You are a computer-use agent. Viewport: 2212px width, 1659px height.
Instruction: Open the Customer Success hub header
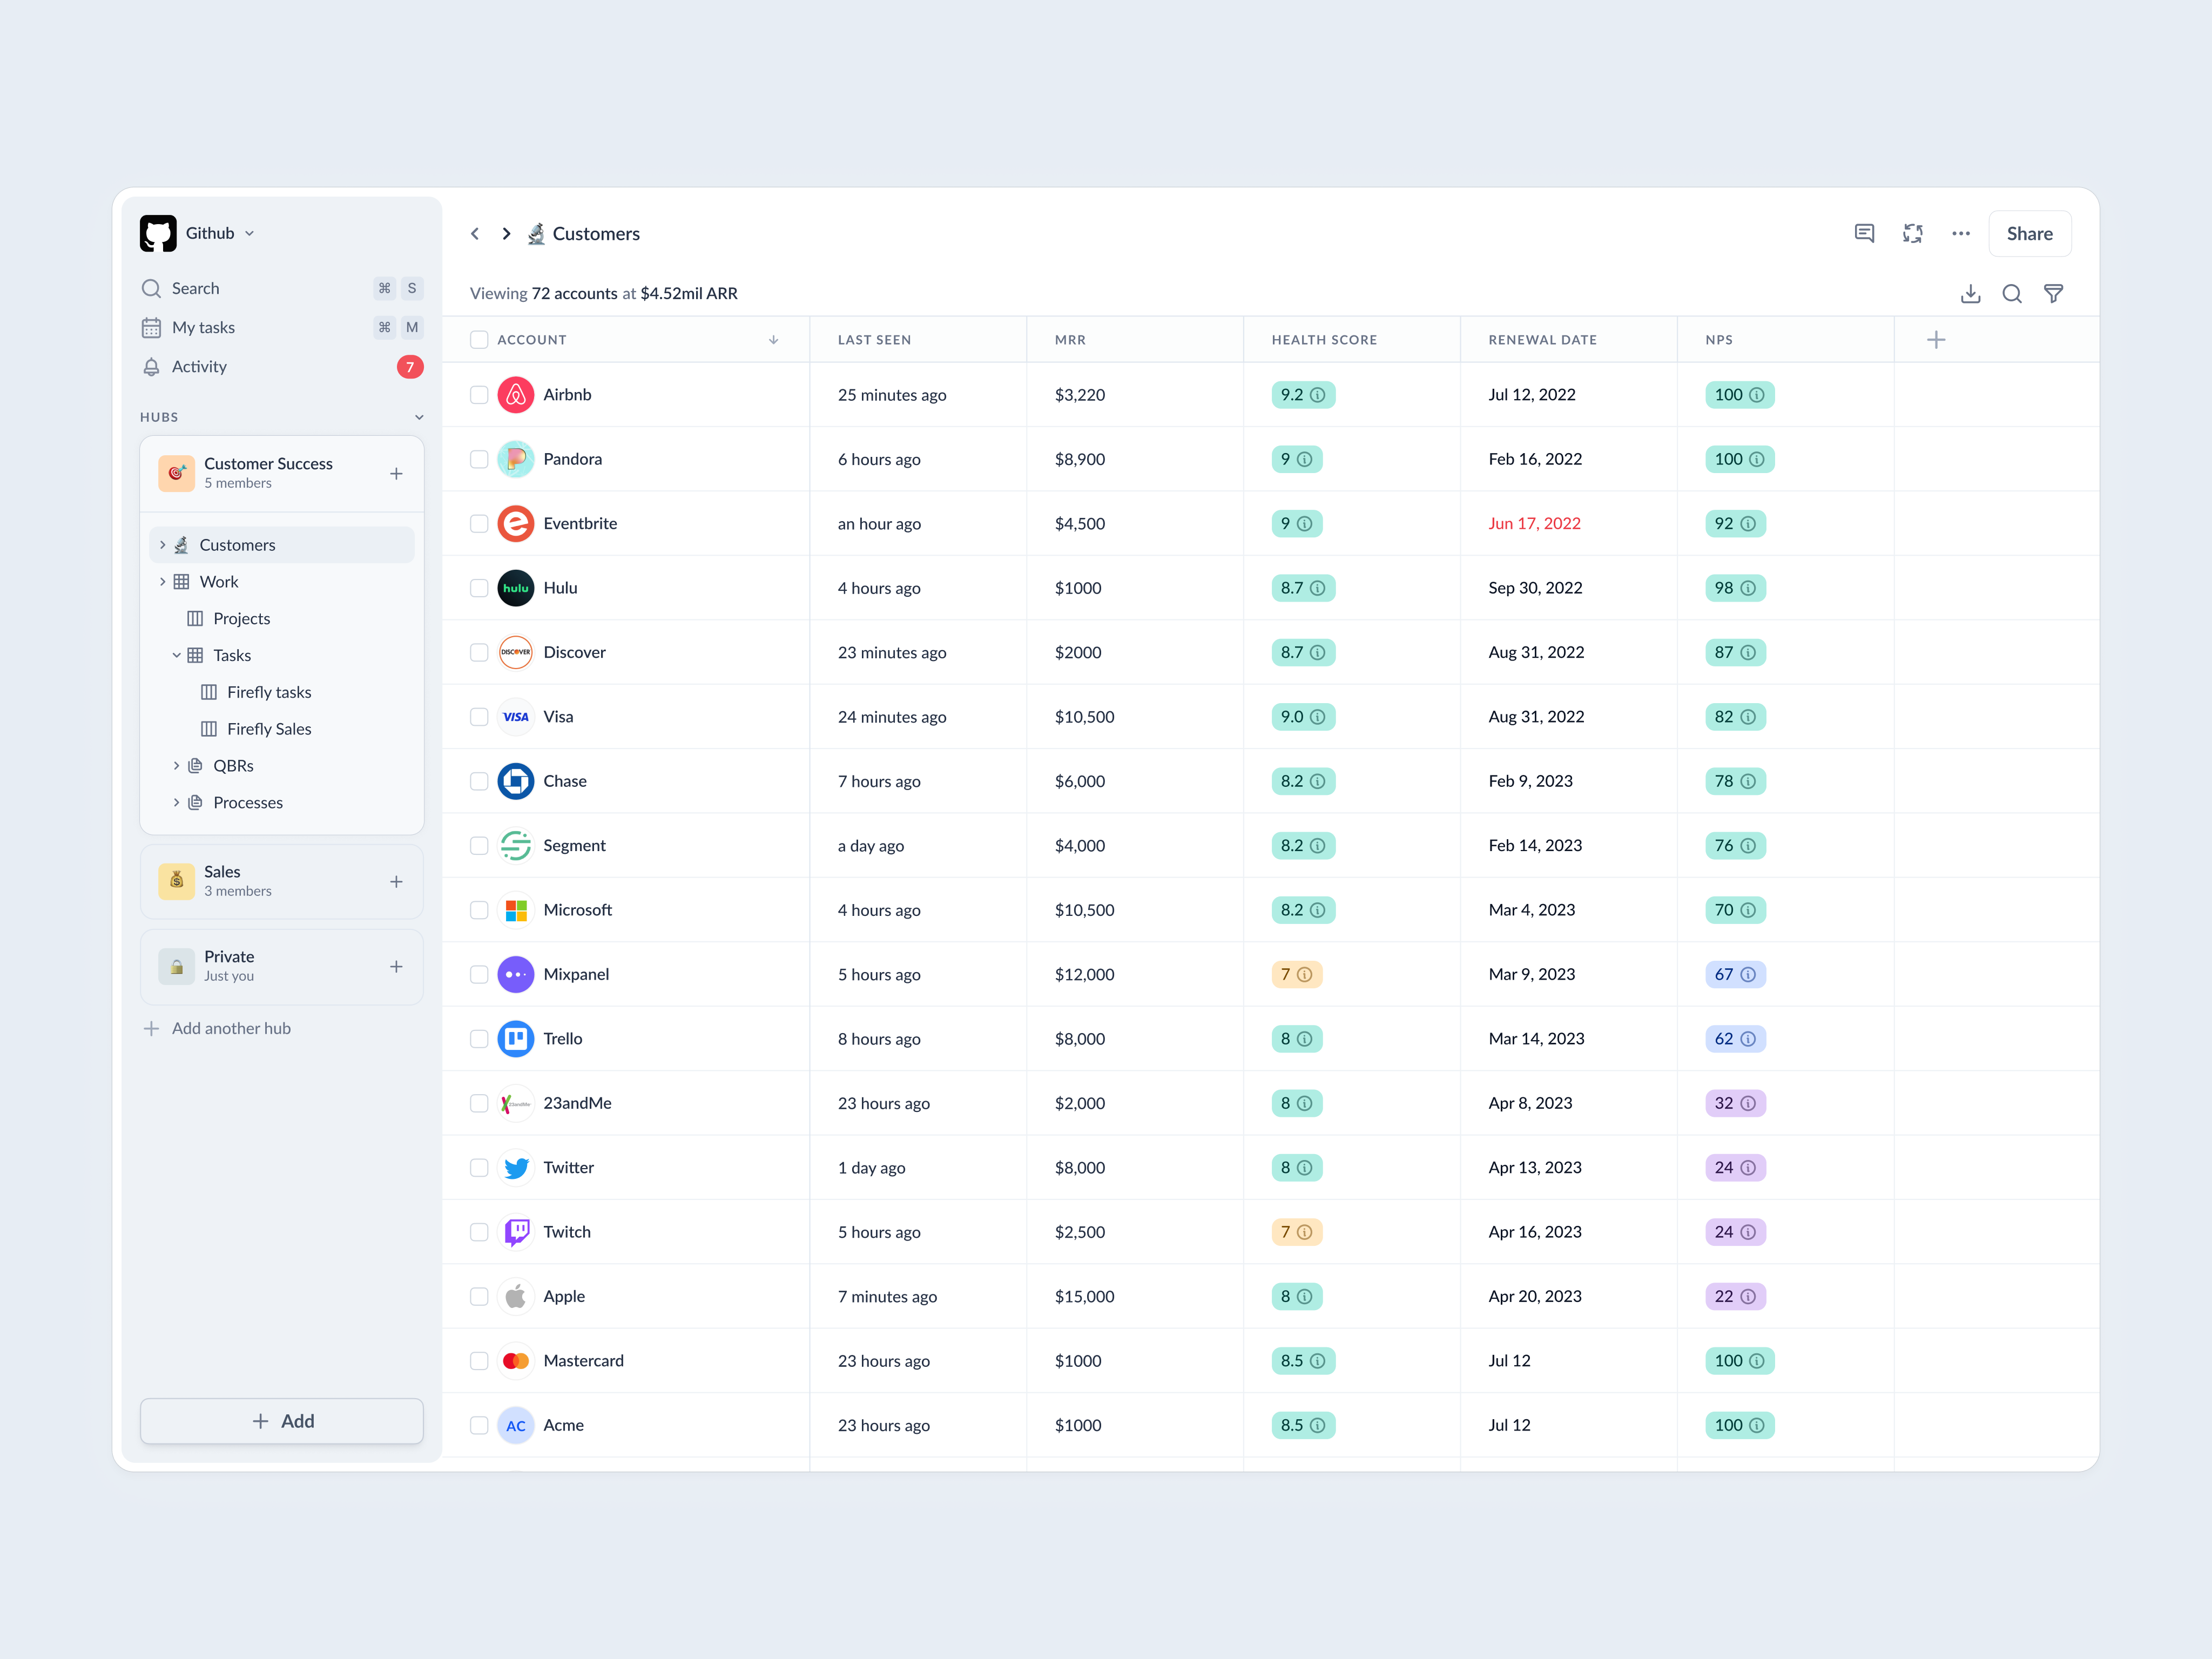coord(282,473)
